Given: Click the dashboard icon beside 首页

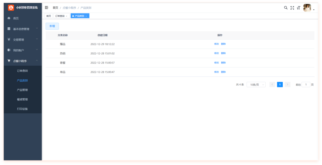Looking at the screenshot, I should click(x=9, y=18).
